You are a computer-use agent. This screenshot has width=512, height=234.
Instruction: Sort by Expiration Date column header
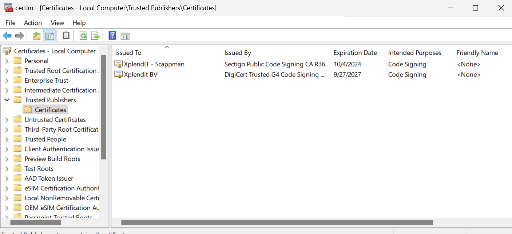point(355,53)
